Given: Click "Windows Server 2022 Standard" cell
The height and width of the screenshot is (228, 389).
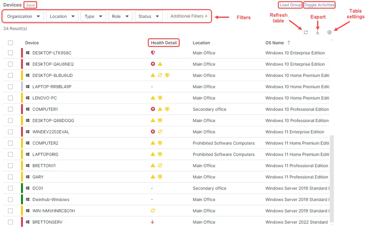Looking at the screenshot, I should click(297, 222).
